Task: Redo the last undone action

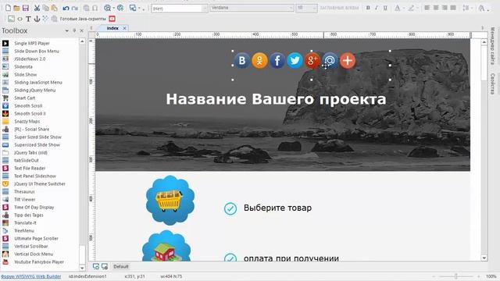Action: 75,8
